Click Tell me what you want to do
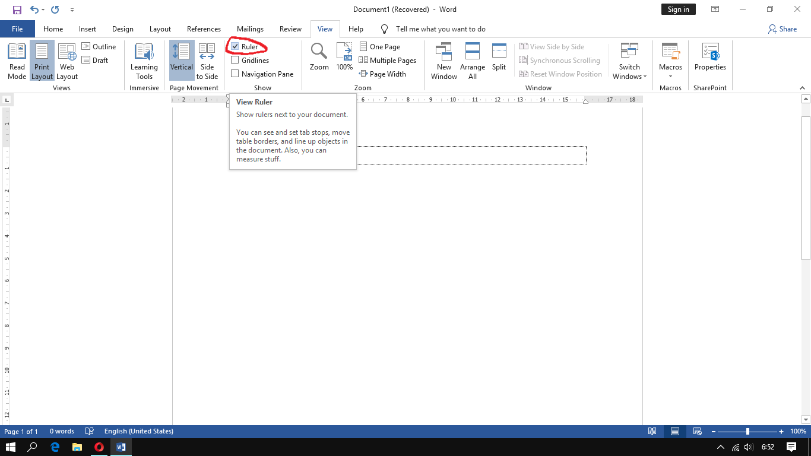Screen dimensions: 811x456 (441, 29)
